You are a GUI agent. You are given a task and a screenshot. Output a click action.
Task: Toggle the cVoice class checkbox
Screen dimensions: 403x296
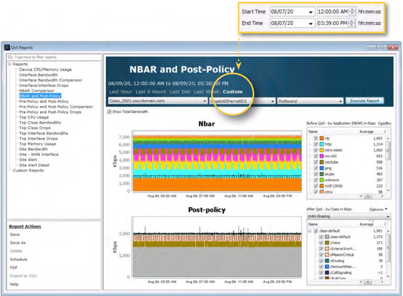pos(321,243)
